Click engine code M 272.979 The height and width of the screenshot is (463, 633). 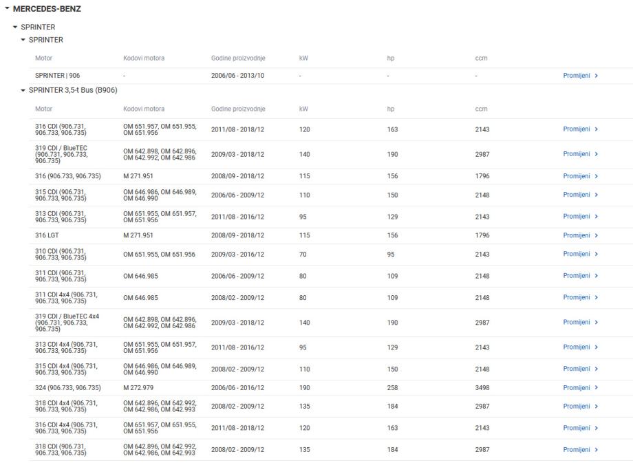tap(138, 387)
